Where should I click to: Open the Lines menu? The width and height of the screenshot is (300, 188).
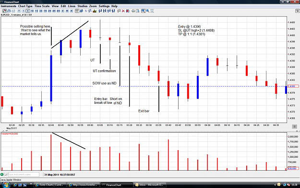72,6
